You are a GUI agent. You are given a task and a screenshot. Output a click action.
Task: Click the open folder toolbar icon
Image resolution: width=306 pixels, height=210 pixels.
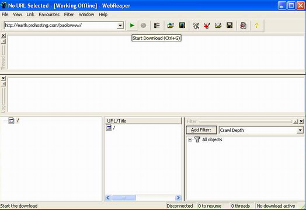coord(171,25)
